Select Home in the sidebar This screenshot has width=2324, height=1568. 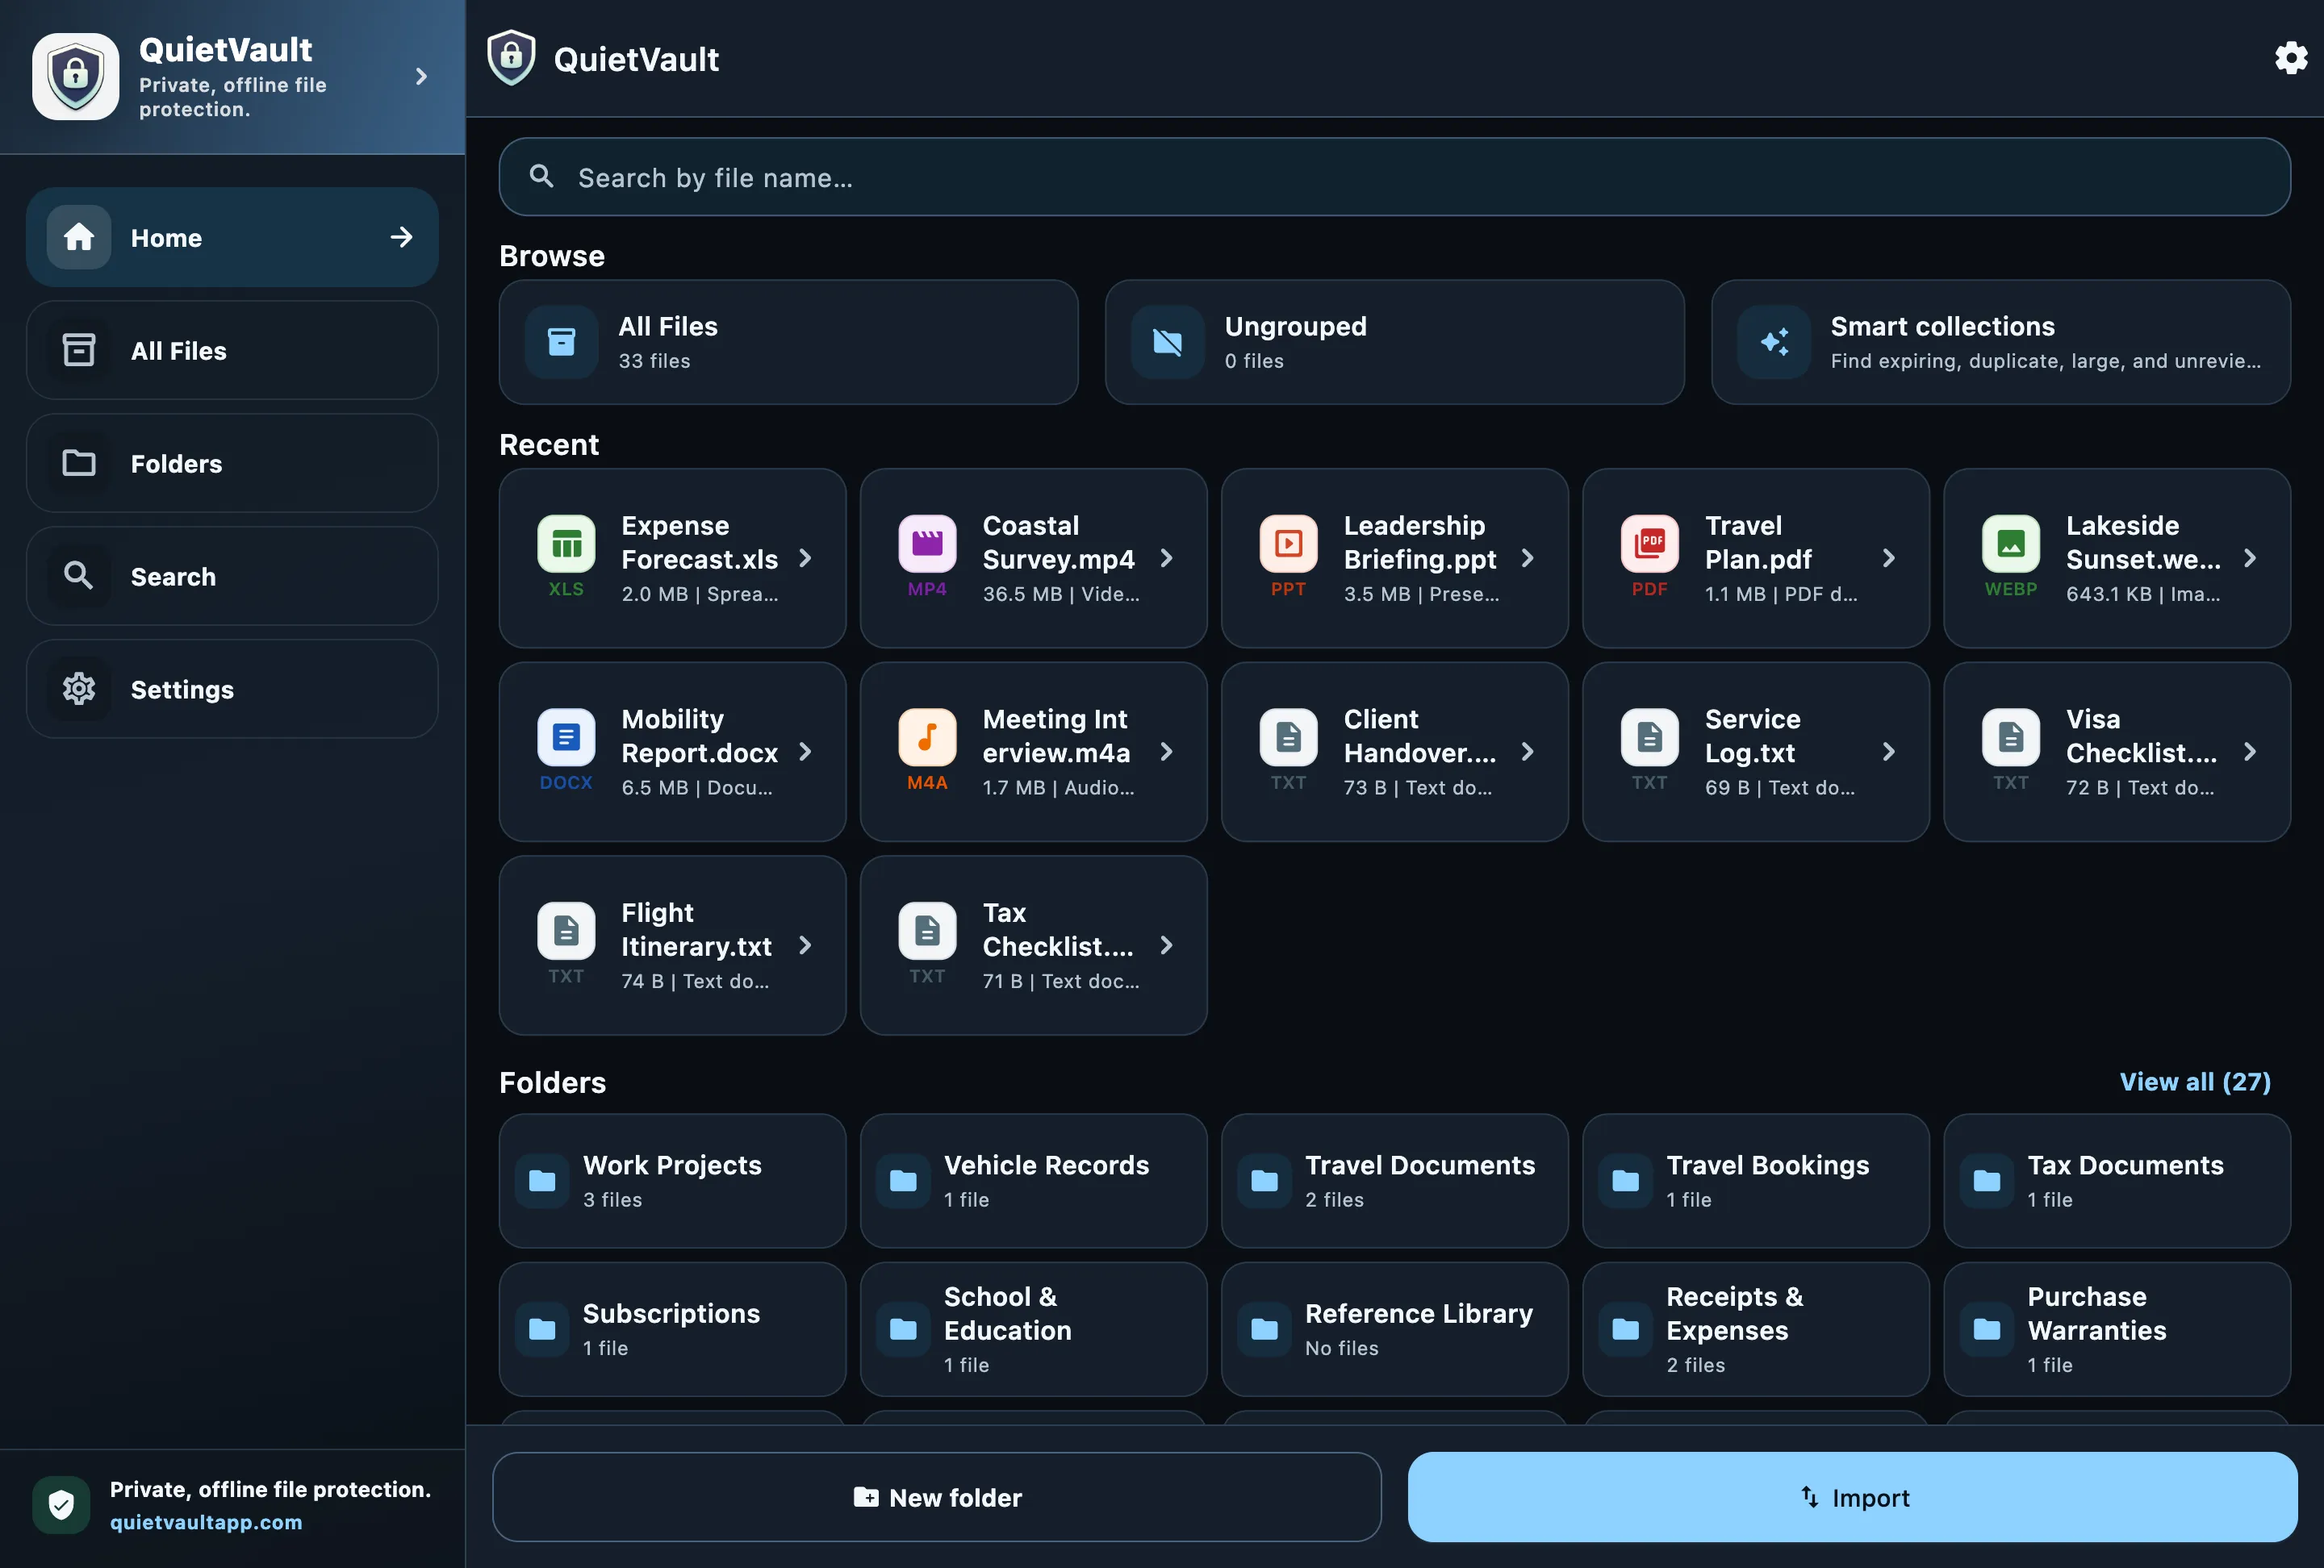pos(232,238)
